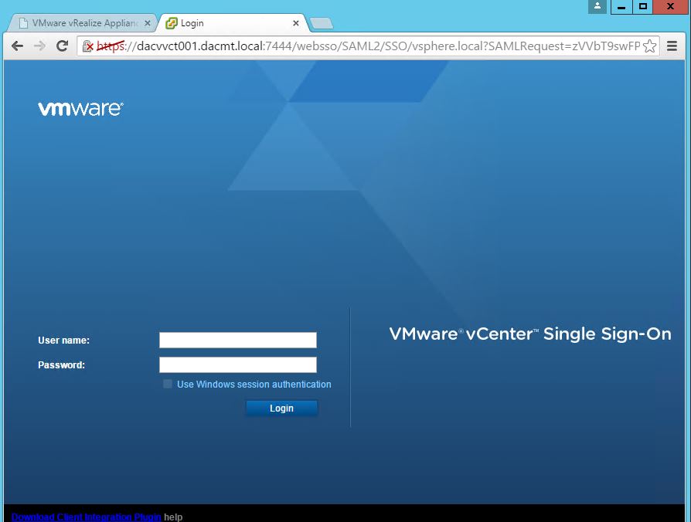
Task: Click the browser forward arrow
Action: tap(39, 46)
